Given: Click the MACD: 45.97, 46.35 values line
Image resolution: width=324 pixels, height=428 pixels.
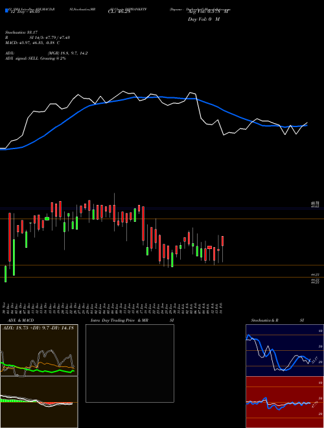Looking at the screenshot, I should coord(32,43).
